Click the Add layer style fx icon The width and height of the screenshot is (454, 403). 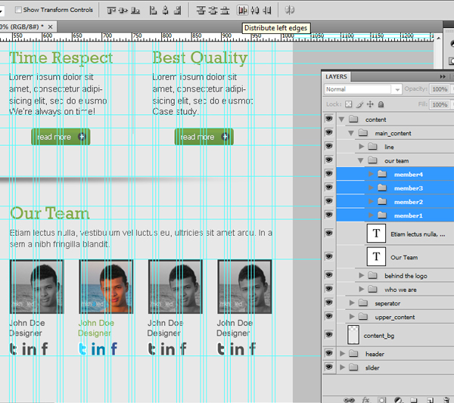pyautogui.click(x=365, y=400)
